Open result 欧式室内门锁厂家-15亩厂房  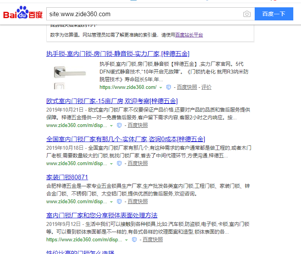[112, 101]
